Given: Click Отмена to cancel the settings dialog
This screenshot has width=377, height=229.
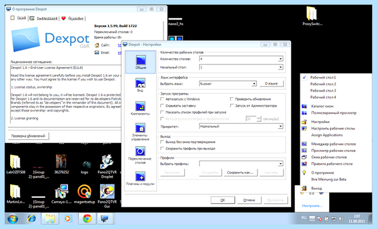Looking at the screenshot, I should [249, 200].
